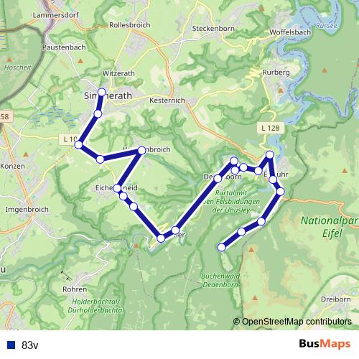The height and width of the screenshot is (359, 359).
Task: Click the northernmost stop near Einruhr
Action: click(x=270, y=155)
